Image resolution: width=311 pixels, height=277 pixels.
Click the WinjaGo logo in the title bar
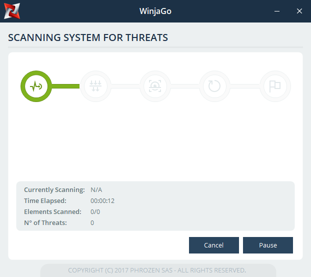point(12,11)
